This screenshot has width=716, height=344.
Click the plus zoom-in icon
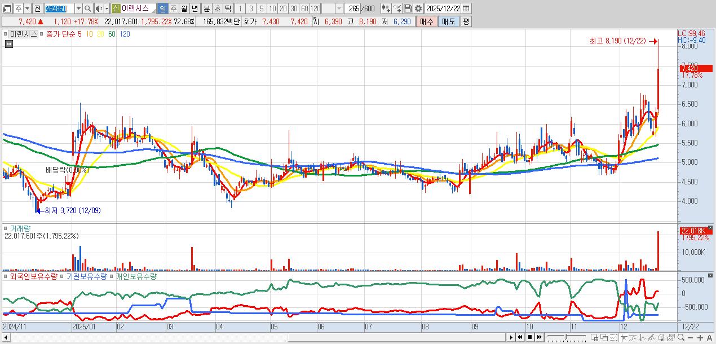pyautogui.click(x=700, y=337)
